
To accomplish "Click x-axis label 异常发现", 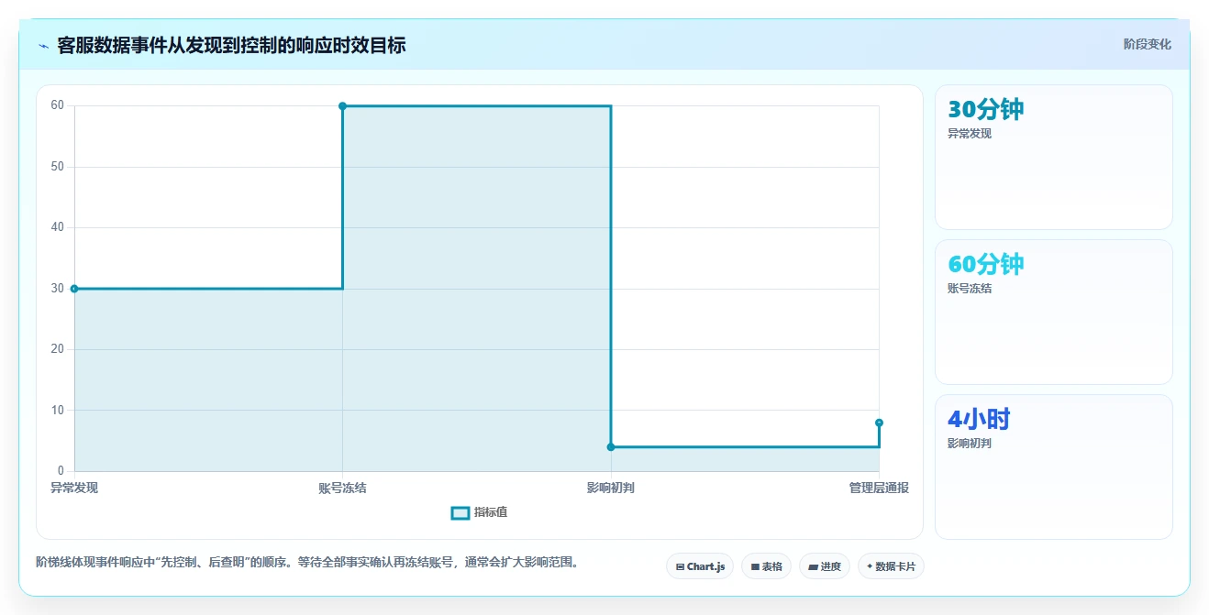I will pos(74,488).
